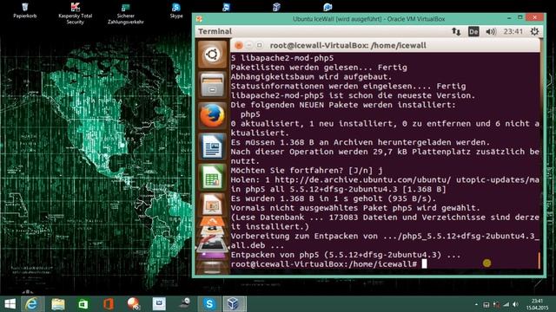Open File Explorer from the taskbar

58,304
